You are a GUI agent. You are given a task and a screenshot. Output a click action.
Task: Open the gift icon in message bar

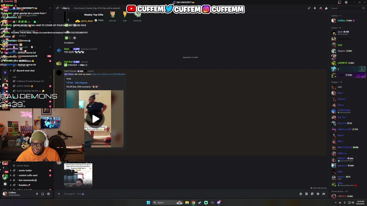pos(301,194)
